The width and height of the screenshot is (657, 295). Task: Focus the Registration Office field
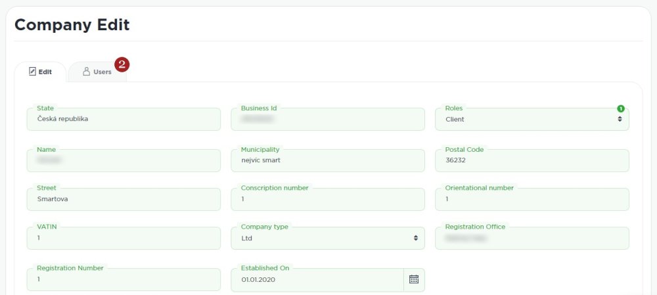[x=532, y=238]
